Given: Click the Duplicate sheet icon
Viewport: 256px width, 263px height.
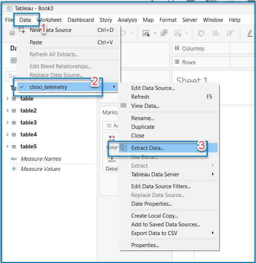Looking at the screenshot, I should [164, 33].
